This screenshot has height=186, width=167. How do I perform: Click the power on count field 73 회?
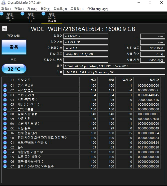153,54
